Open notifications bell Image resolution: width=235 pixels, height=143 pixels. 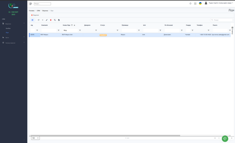pos(190,4)
